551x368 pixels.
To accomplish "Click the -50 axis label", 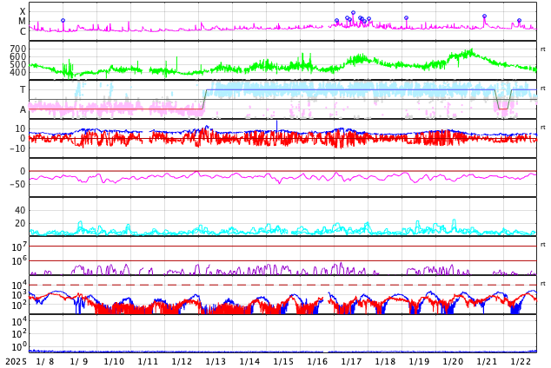I will pyautogui.click(x=16, y=184).
